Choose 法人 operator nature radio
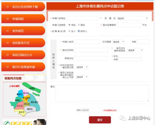This screenshot has width=155, height=125. pos(69,31)
